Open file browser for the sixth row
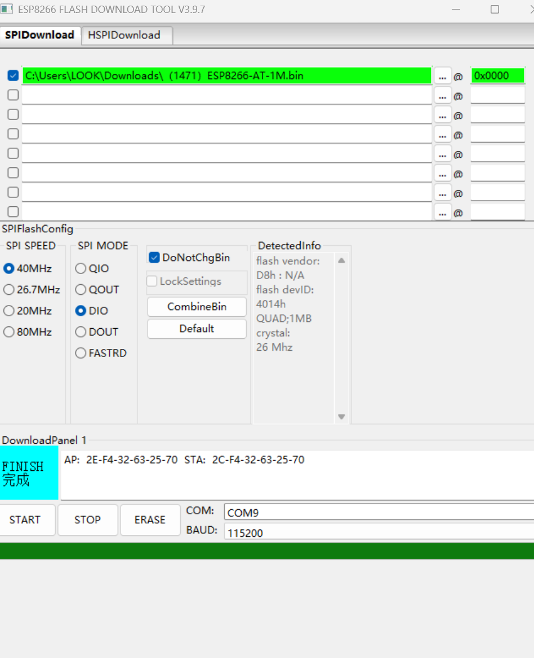This screenshot has width=534, height=658. [x=442, y=173]
